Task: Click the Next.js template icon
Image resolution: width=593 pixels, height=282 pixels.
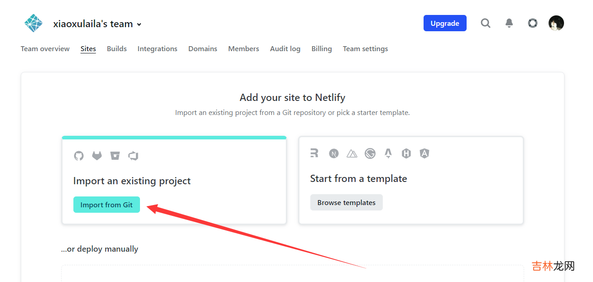Action: pos(334,154)
